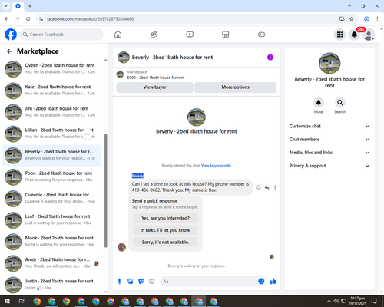Viewport: 384px width, 307px height.
Task: Go to the Home feed icon
Action: pos(118,35)
